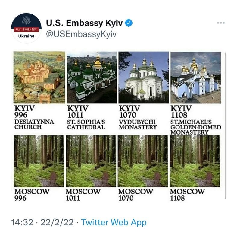
Task: Click the KYIV 996 caption text
Action: point(25,112)
